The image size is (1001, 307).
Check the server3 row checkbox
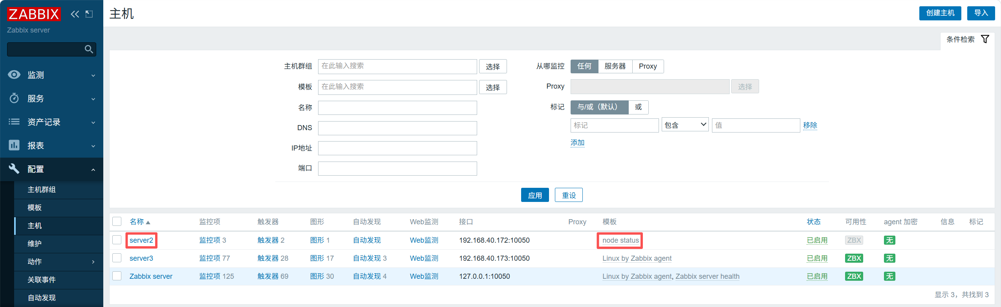click(117, 258)
